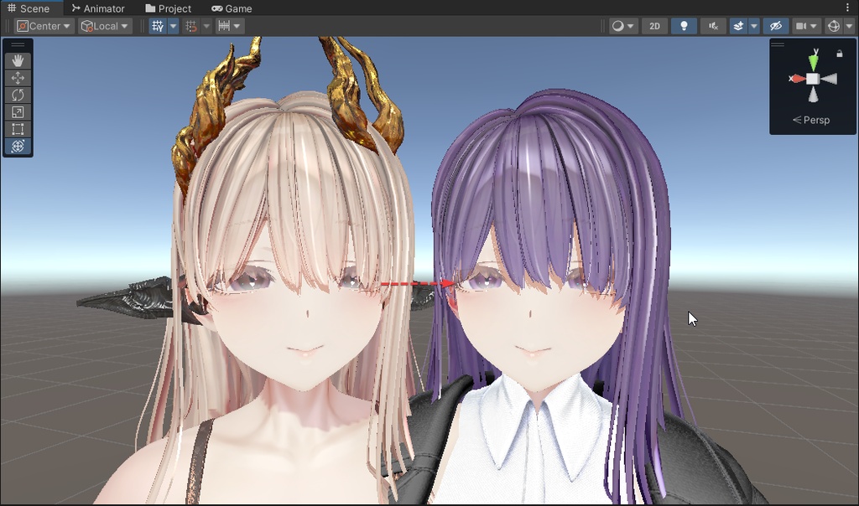Toggle scene effects button
This screenshot has width=859, height=506.
click(x=738, y=26)
